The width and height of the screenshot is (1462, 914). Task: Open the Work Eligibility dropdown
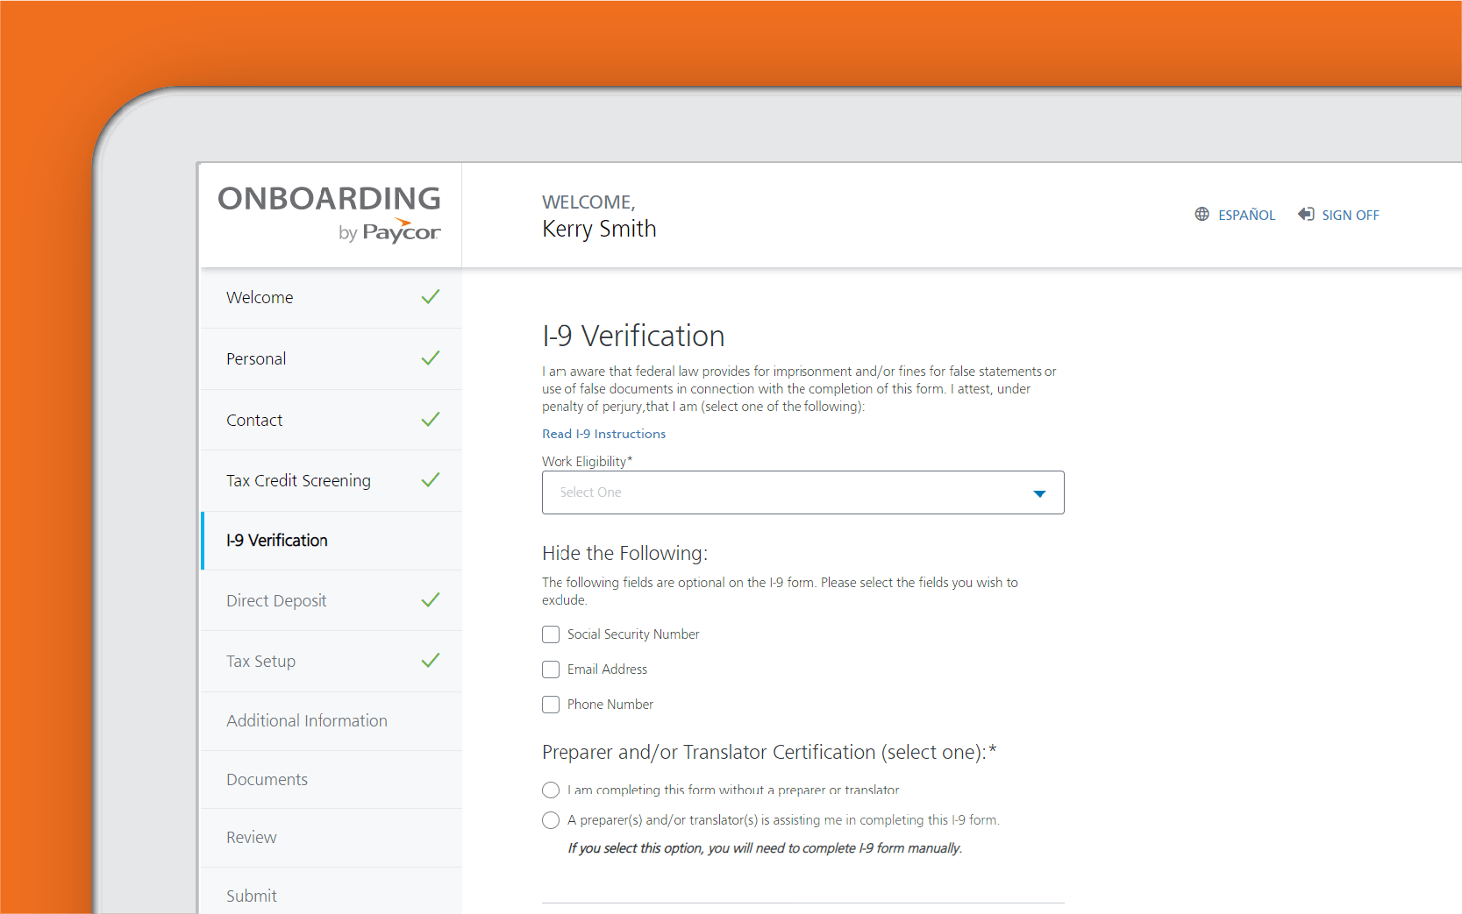pos(802,492)
